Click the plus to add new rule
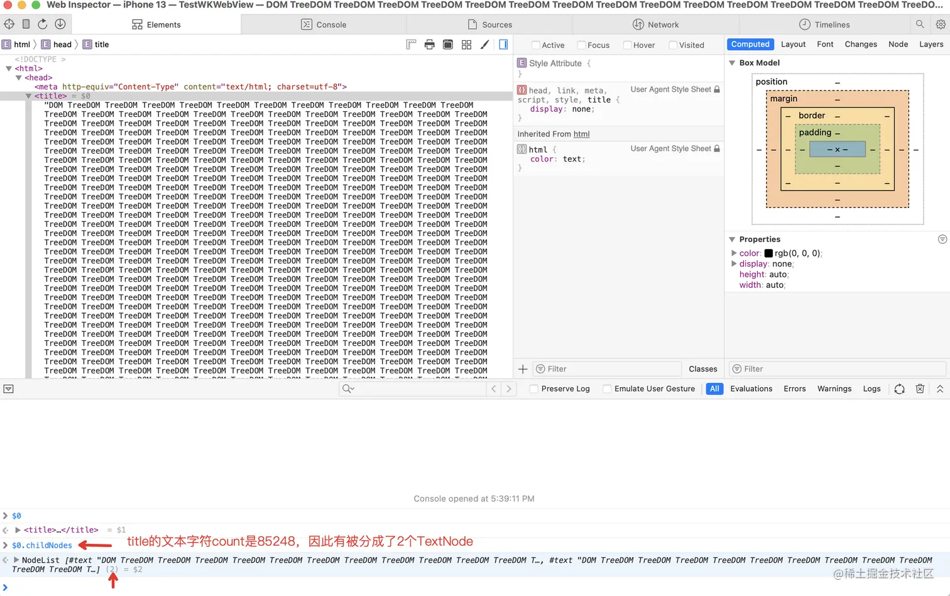The height and width of the screenshot is (596, 950). (x=523, y=369)
